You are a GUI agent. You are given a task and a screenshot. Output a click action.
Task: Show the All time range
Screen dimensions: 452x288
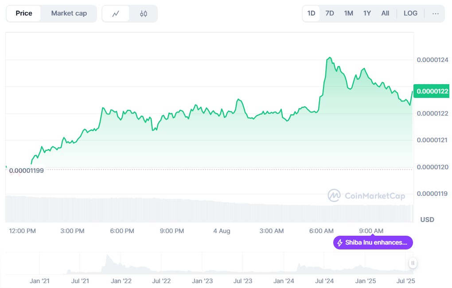385,13
